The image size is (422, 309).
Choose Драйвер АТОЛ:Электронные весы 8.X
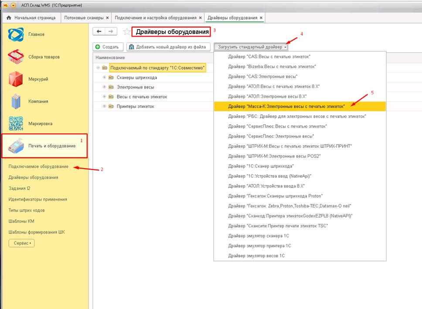300,97
